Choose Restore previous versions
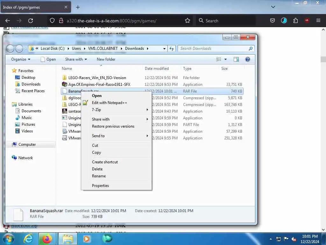Image resolution: width=326 pixels, height=245 pixels. coord(113,126)
